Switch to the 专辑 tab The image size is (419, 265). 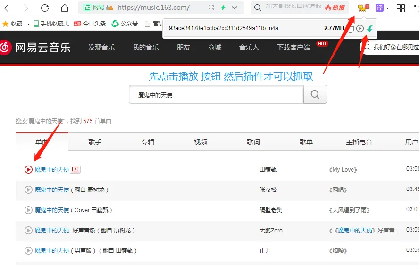pos(148,142)
